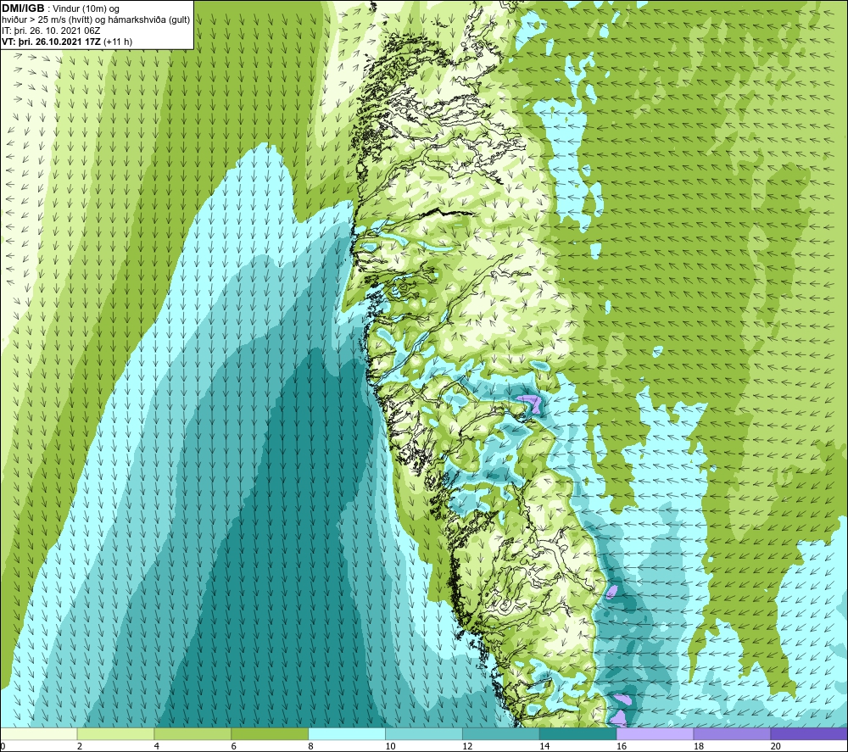This screenshot has width=848, height=752.
Task: Click the 12–14 m/s teal legend swatch
Action: [501, 733]
